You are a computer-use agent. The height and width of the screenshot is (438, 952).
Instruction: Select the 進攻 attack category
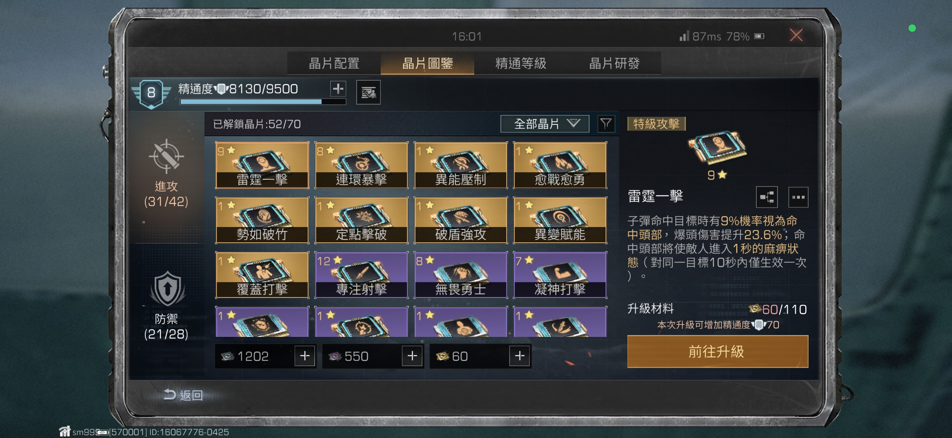coord(166,174)
